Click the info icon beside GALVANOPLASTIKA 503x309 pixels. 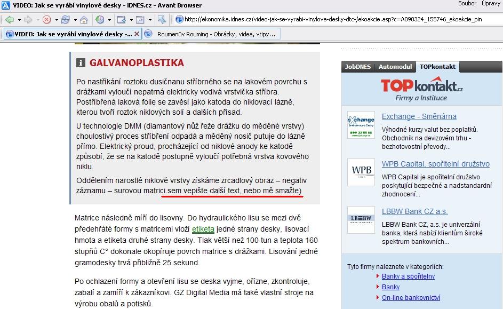[81, 62]
